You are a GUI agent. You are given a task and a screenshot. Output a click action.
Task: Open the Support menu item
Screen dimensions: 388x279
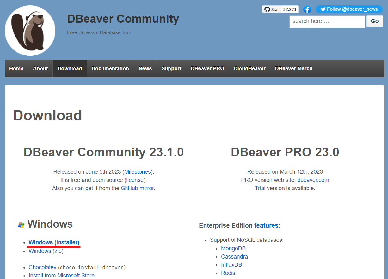click(x=171, y=68)
